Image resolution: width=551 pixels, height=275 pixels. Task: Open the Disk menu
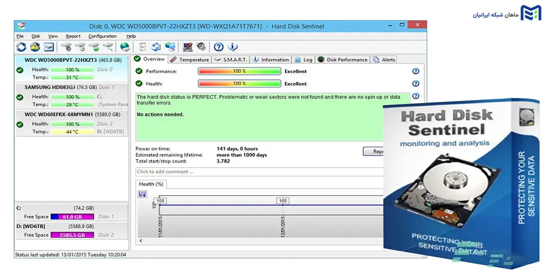point(36,36)
